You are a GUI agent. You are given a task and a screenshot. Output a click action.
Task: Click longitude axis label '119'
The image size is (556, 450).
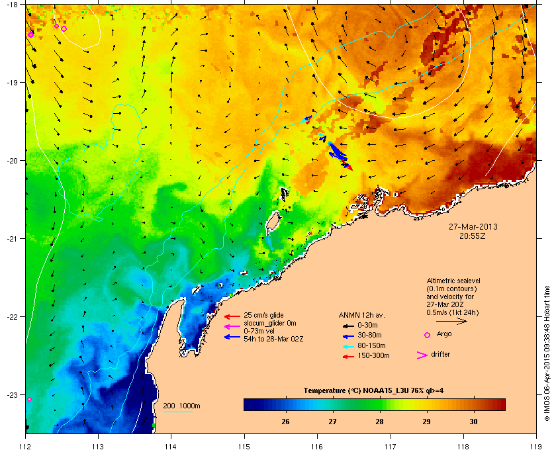[x=536, y=447]
